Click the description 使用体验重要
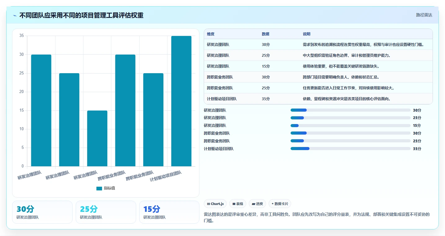445x236 pixels. [341, 66]
